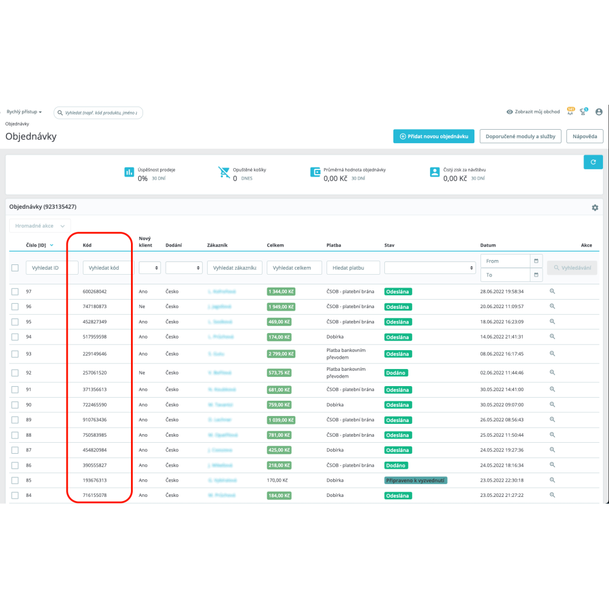
Task: Open the Rychlý přístup menu
Action: (x=24, y=112)
